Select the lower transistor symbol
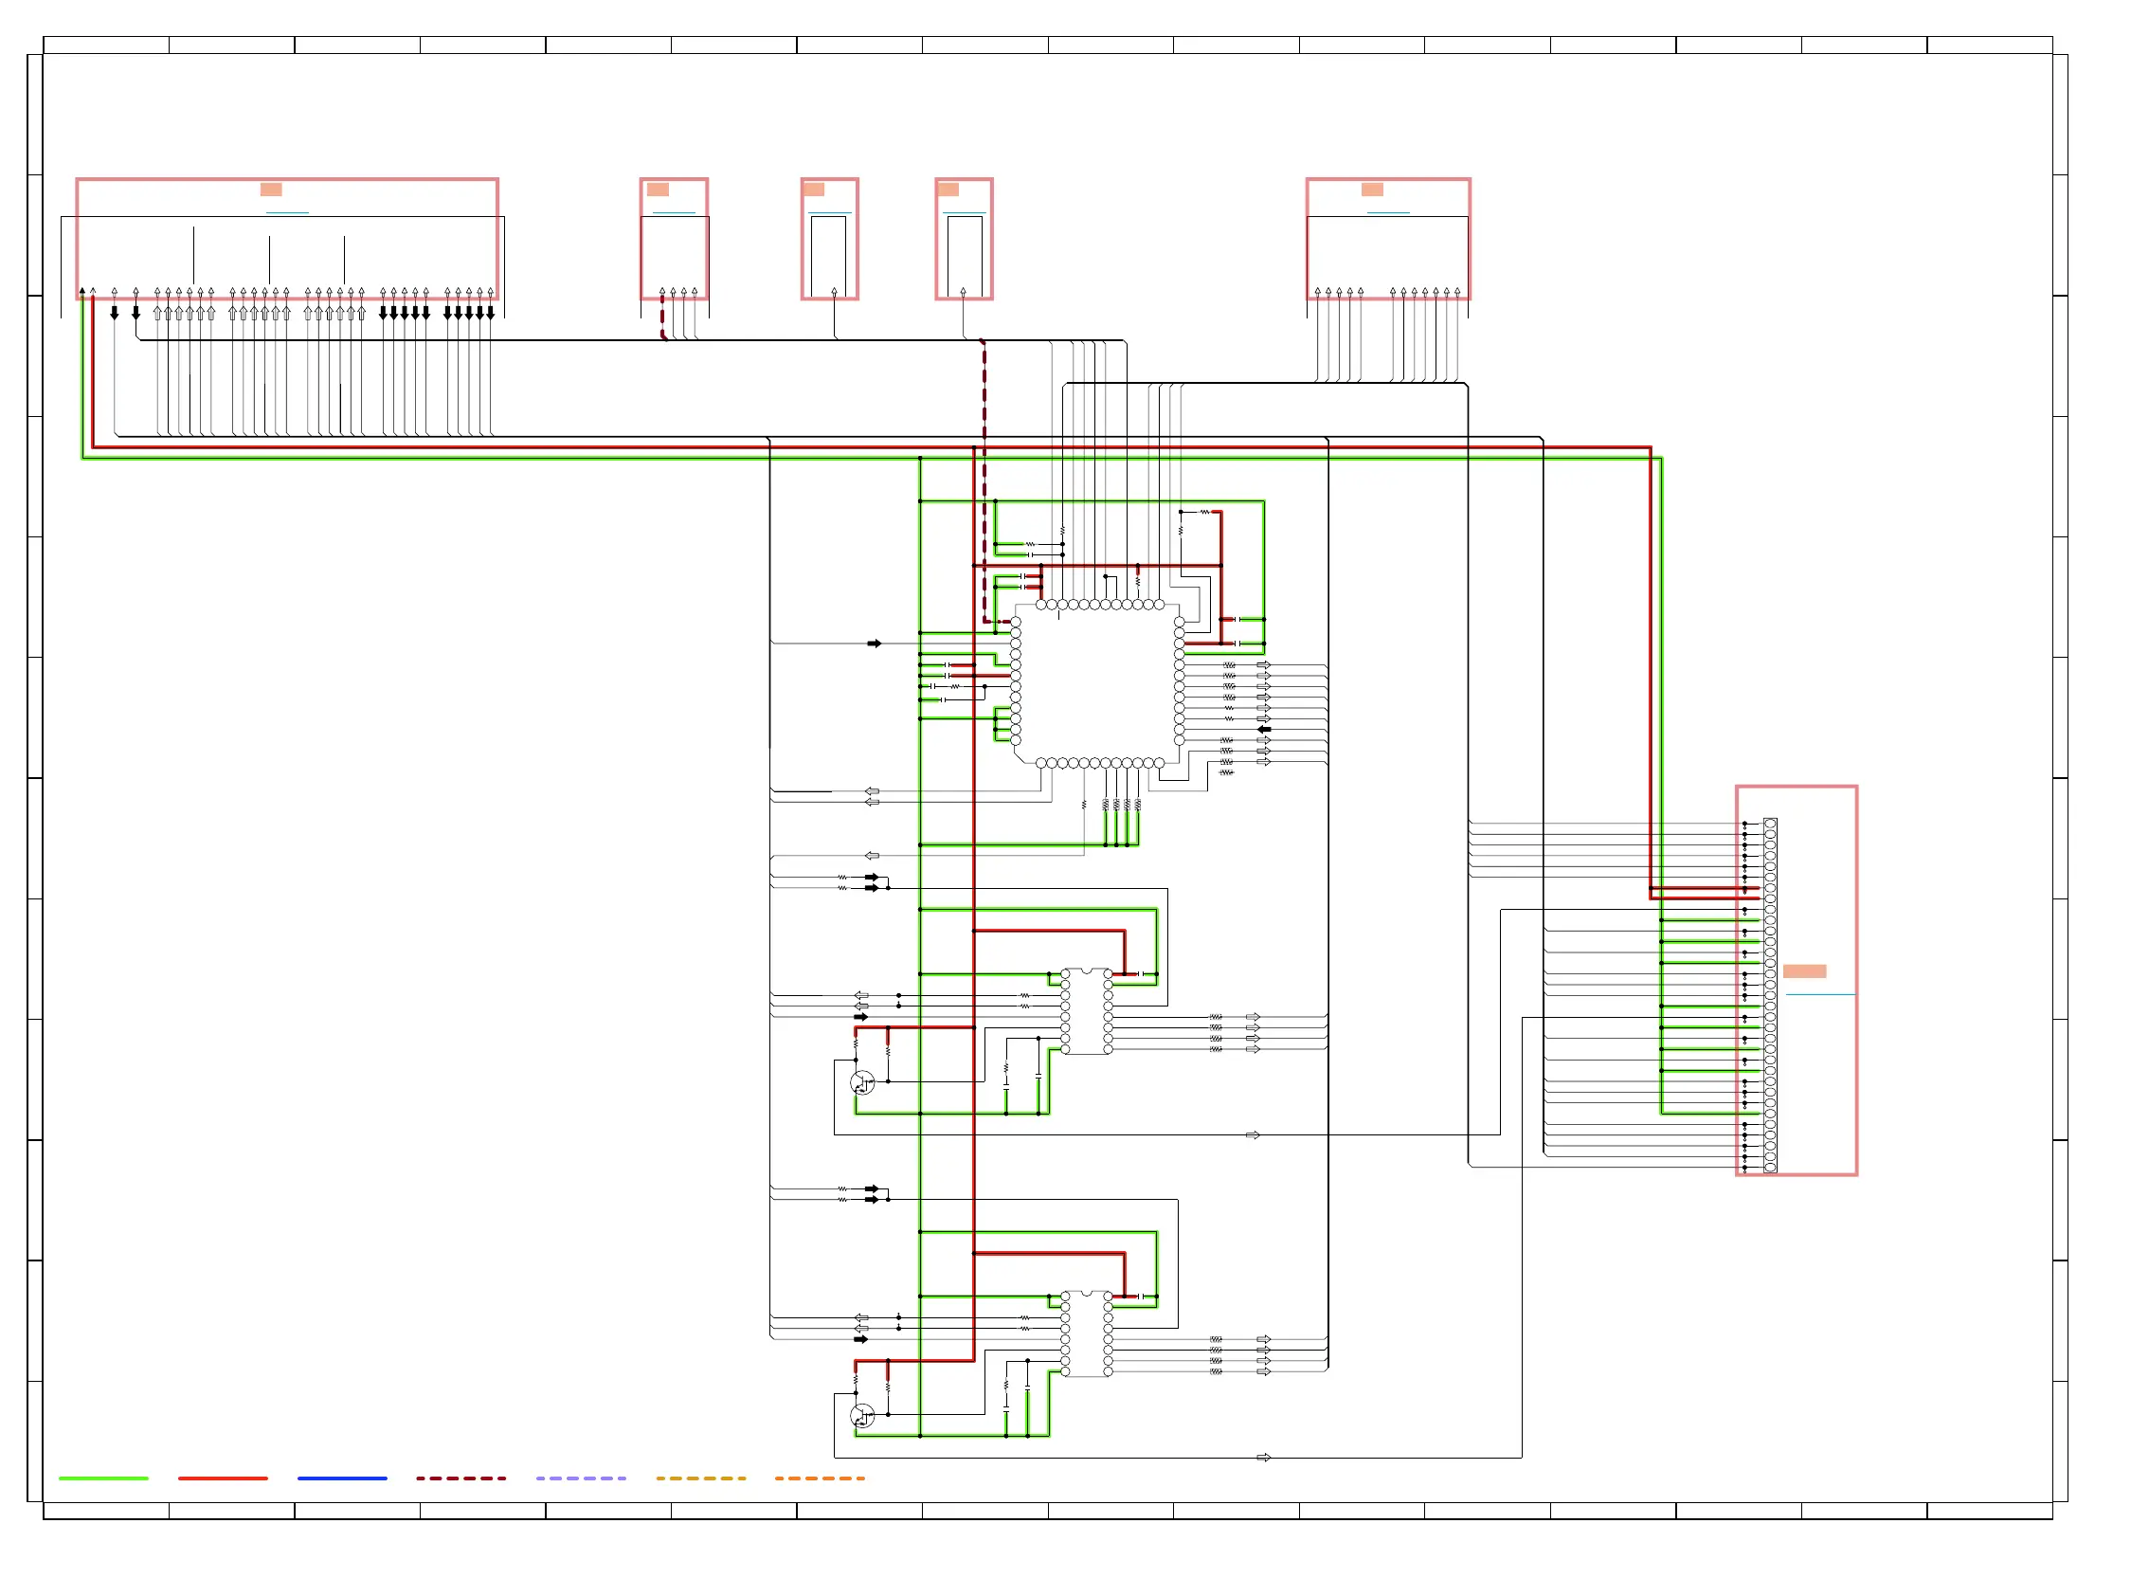2149x1596 pixels. coord(862,1416)
